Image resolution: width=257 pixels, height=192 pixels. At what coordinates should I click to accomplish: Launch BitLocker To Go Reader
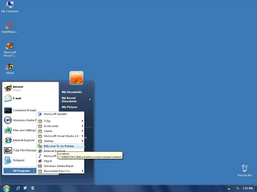60,146
